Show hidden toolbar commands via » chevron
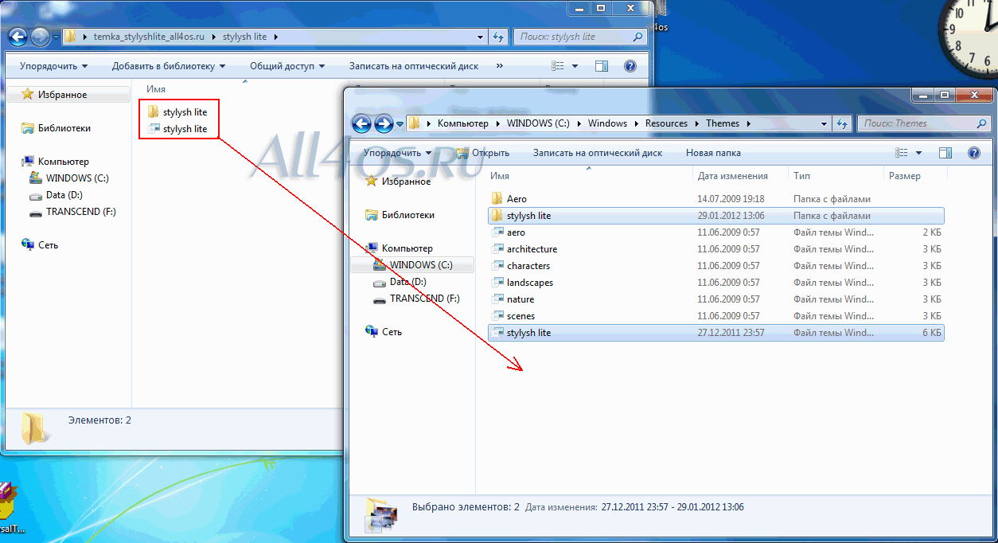This screenshot has height=543, width=998. tap(500, 66)
